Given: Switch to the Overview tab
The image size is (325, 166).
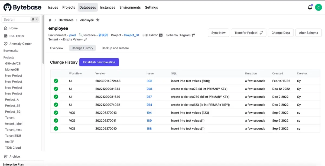Looking at the screenshot, I should (56, 48).
